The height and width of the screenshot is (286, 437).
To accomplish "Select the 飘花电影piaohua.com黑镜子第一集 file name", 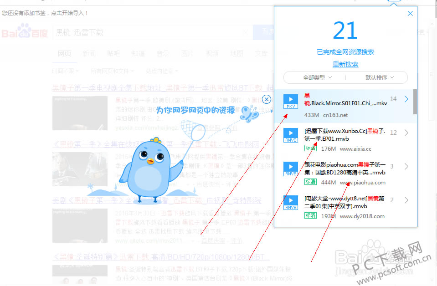I will click(x=345, y=169).
